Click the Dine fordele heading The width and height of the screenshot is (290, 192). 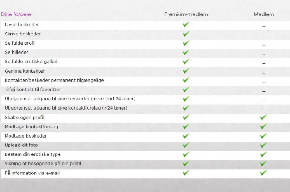[16, 14]
